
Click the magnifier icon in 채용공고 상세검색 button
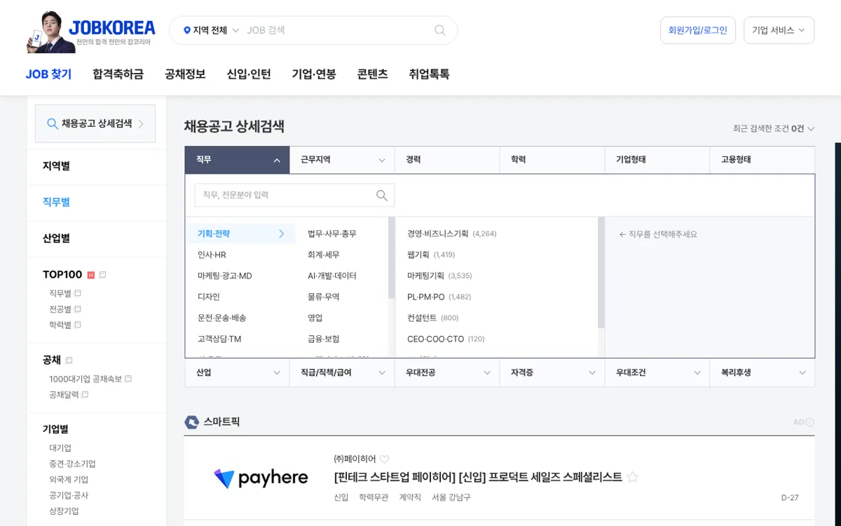coord(53,123)
